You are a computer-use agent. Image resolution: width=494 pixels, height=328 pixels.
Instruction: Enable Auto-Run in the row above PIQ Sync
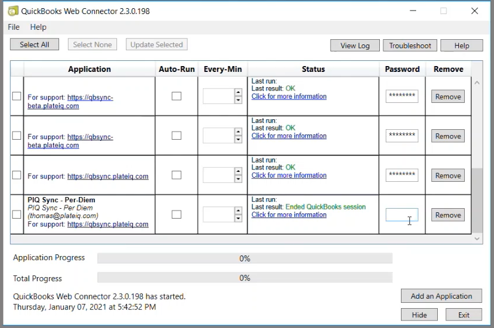[x=176, y=175]
